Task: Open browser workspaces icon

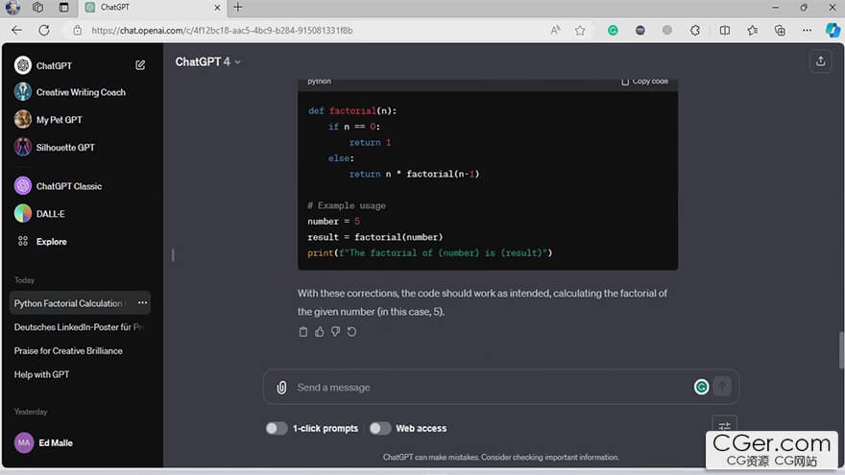Action: [37, 8]
